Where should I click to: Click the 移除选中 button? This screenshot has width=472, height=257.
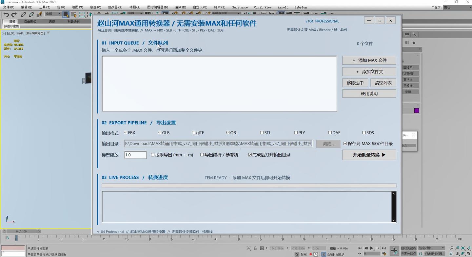355,83
